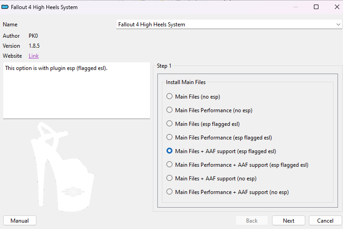
Task: Click the Install Main Files group label
Action: 186,82
